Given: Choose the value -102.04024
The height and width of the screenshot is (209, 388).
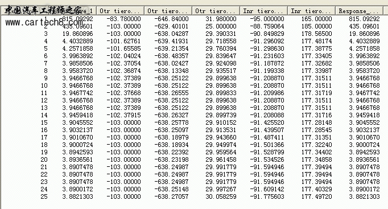Looking at the screenshot, I should (x=123, y=56).
